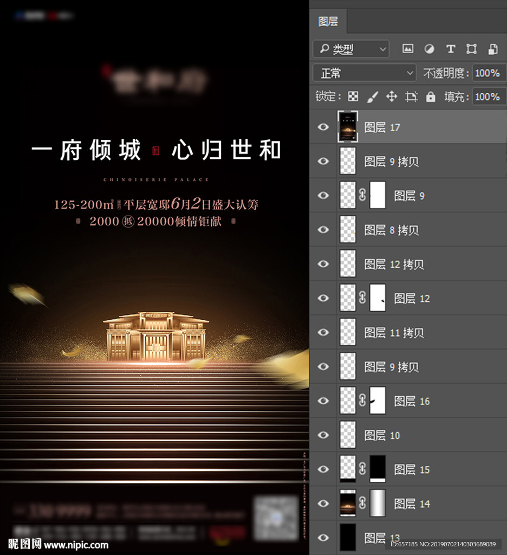
Task: Click the mask link chain on 图层 16
Action: tap(362, 401)
